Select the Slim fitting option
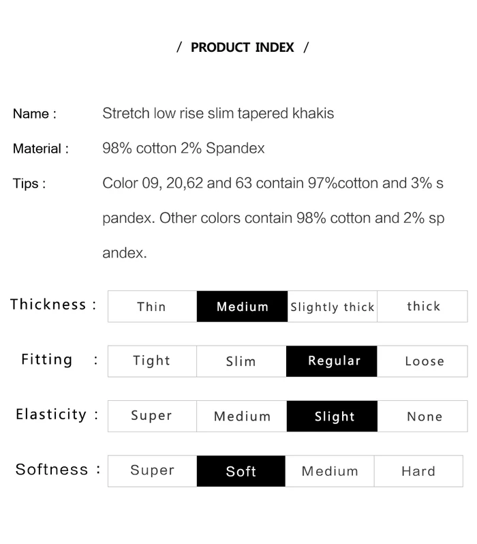 pyautogui.click(x=241, y=361)
